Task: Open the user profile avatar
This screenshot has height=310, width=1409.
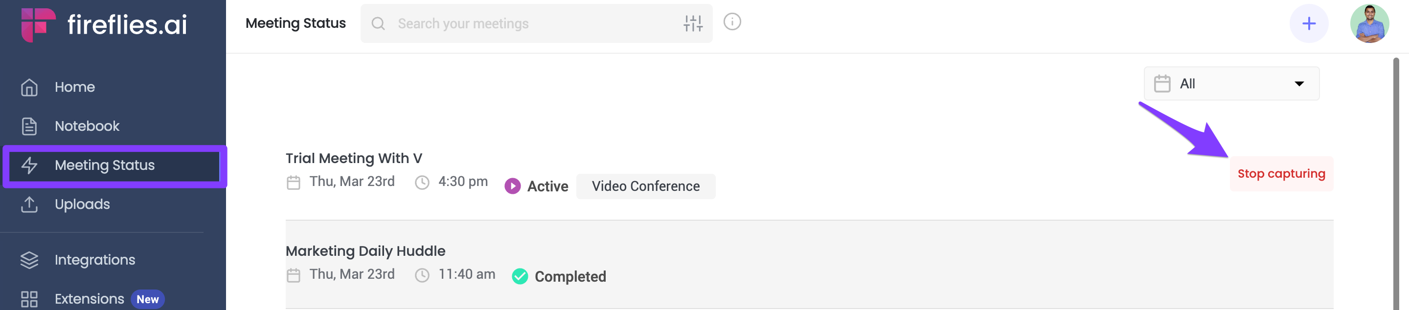Action: click(x=1369, y=23)
